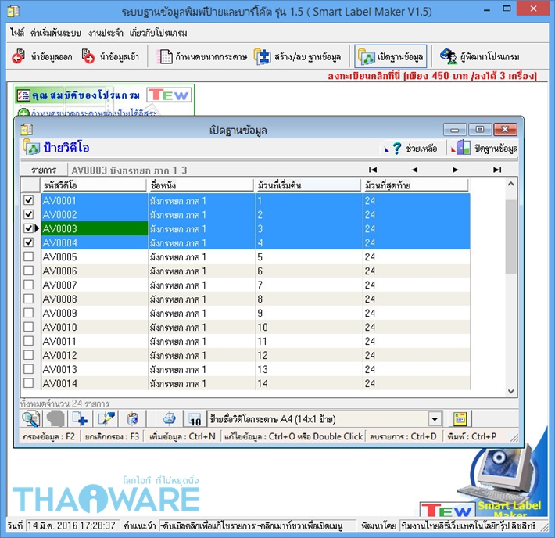Click the table scrollbar up arrow
Viewport: 555px width, 538px height.
[510, 184]
